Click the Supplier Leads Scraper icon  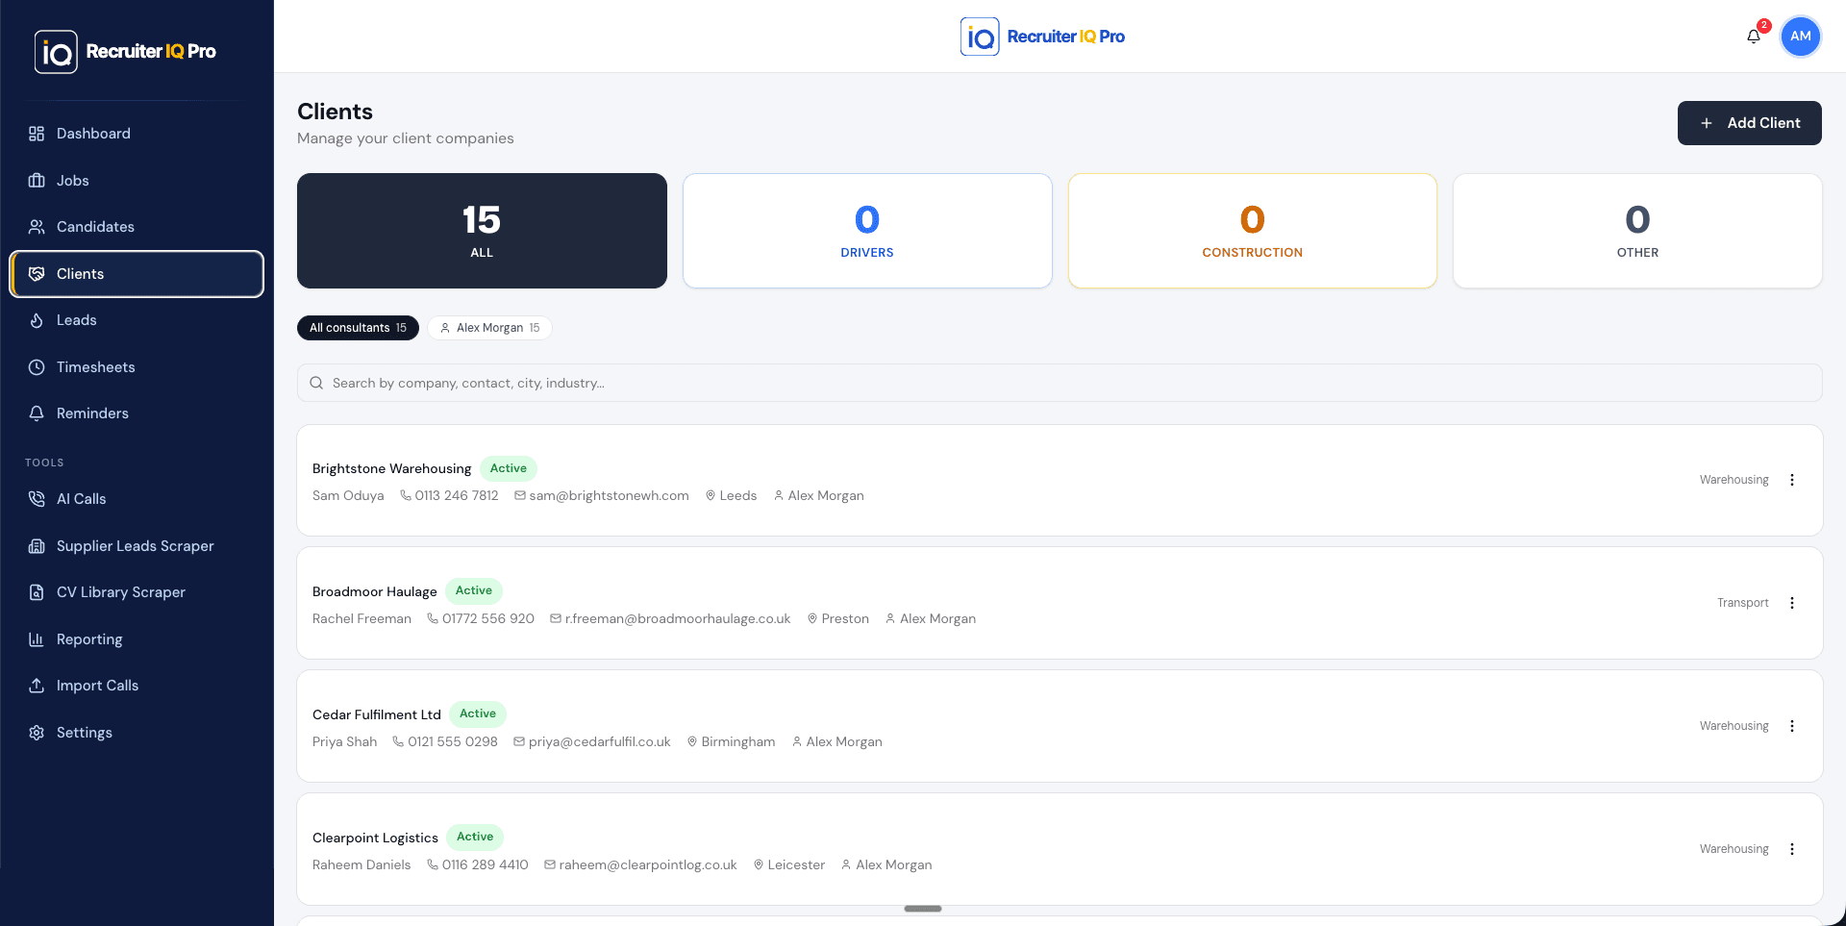click(x=37, y=546)
